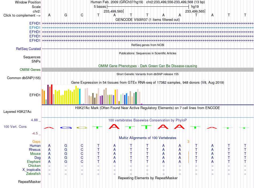Click the hg19 label beside the scale bar
This screenshot has height=188, width=254.
(x=195, y=7)
